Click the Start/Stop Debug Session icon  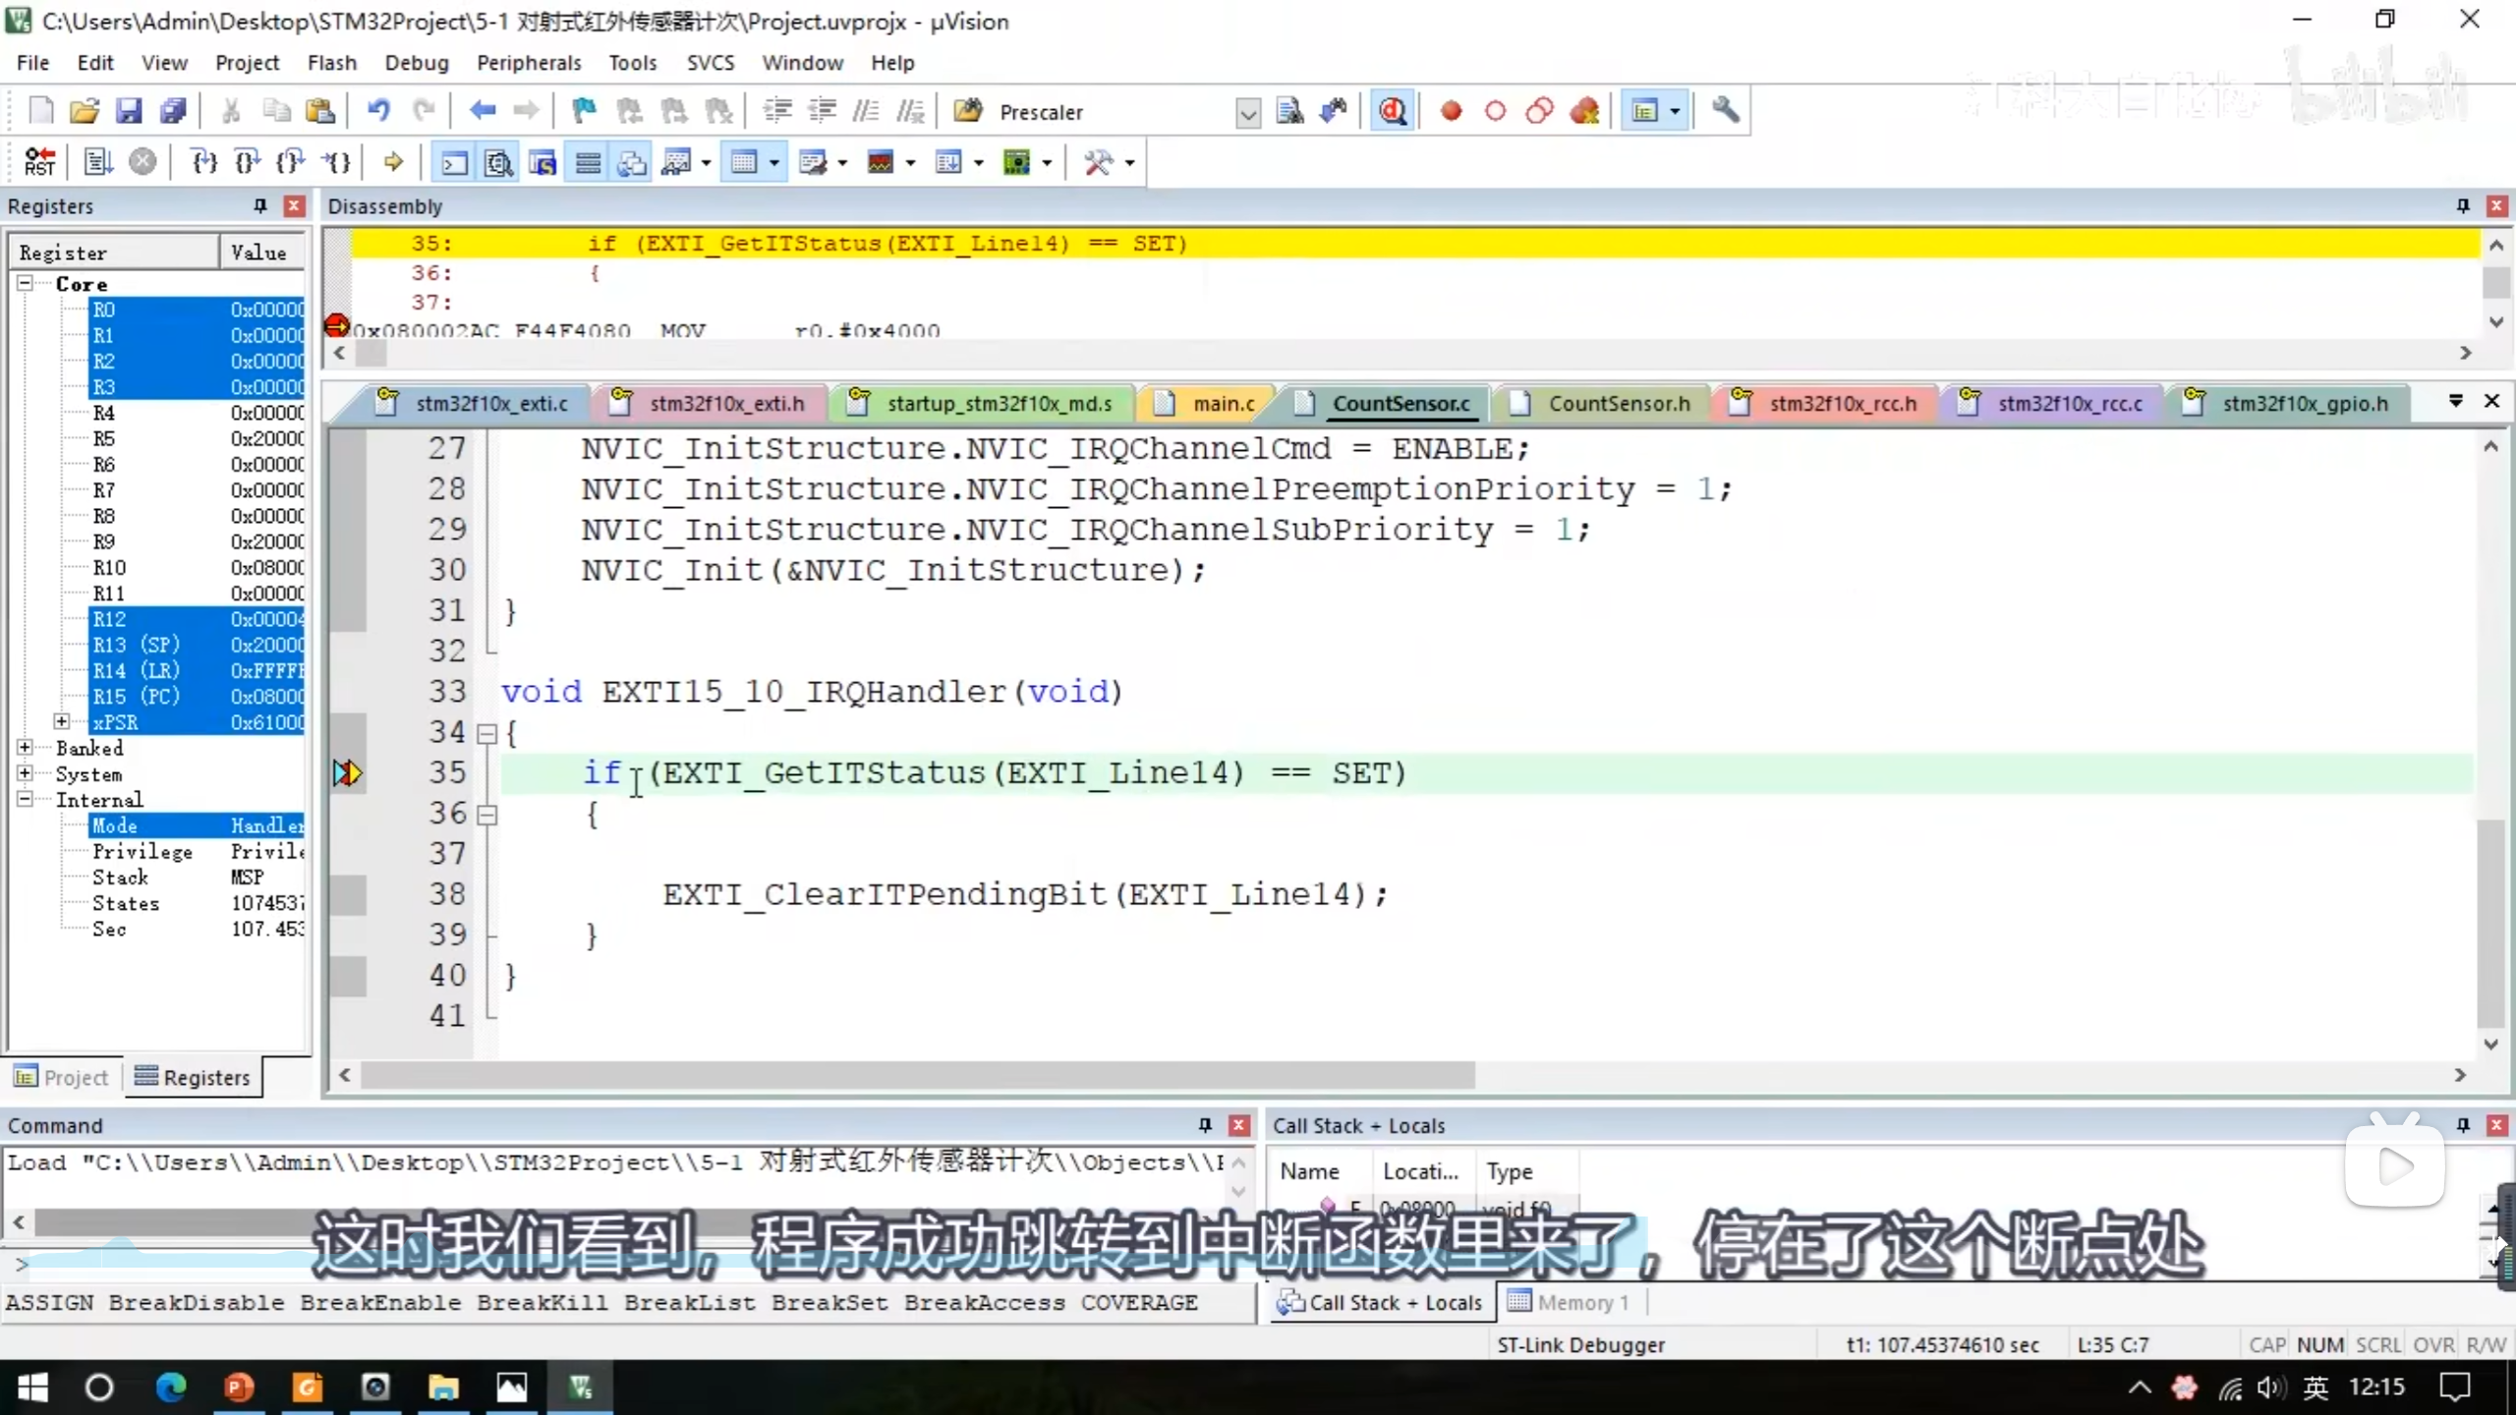(1393, 111)
